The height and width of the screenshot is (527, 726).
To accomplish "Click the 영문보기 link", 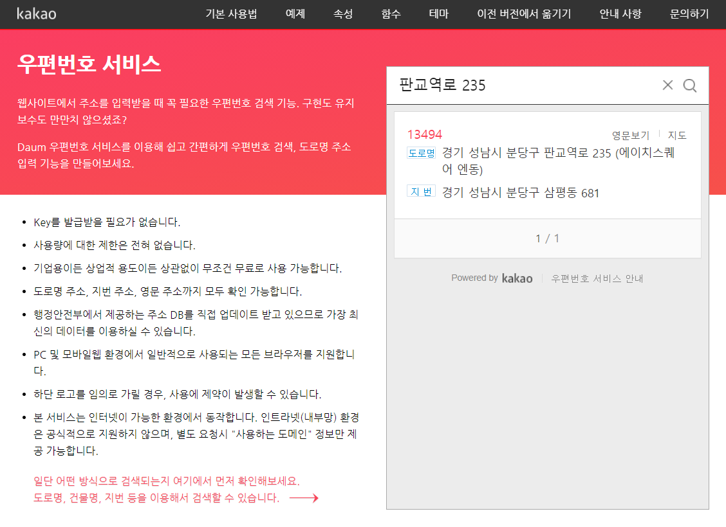I will point(631,136).
